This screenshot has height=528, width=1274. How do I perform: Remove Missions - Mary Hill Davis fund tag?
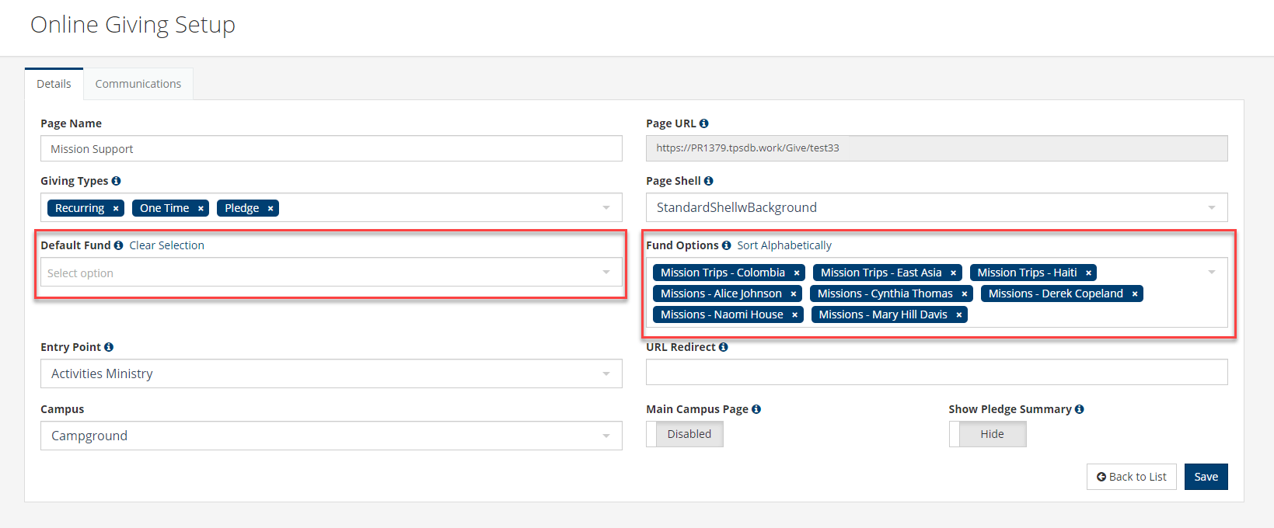click(x=959, y=314)
